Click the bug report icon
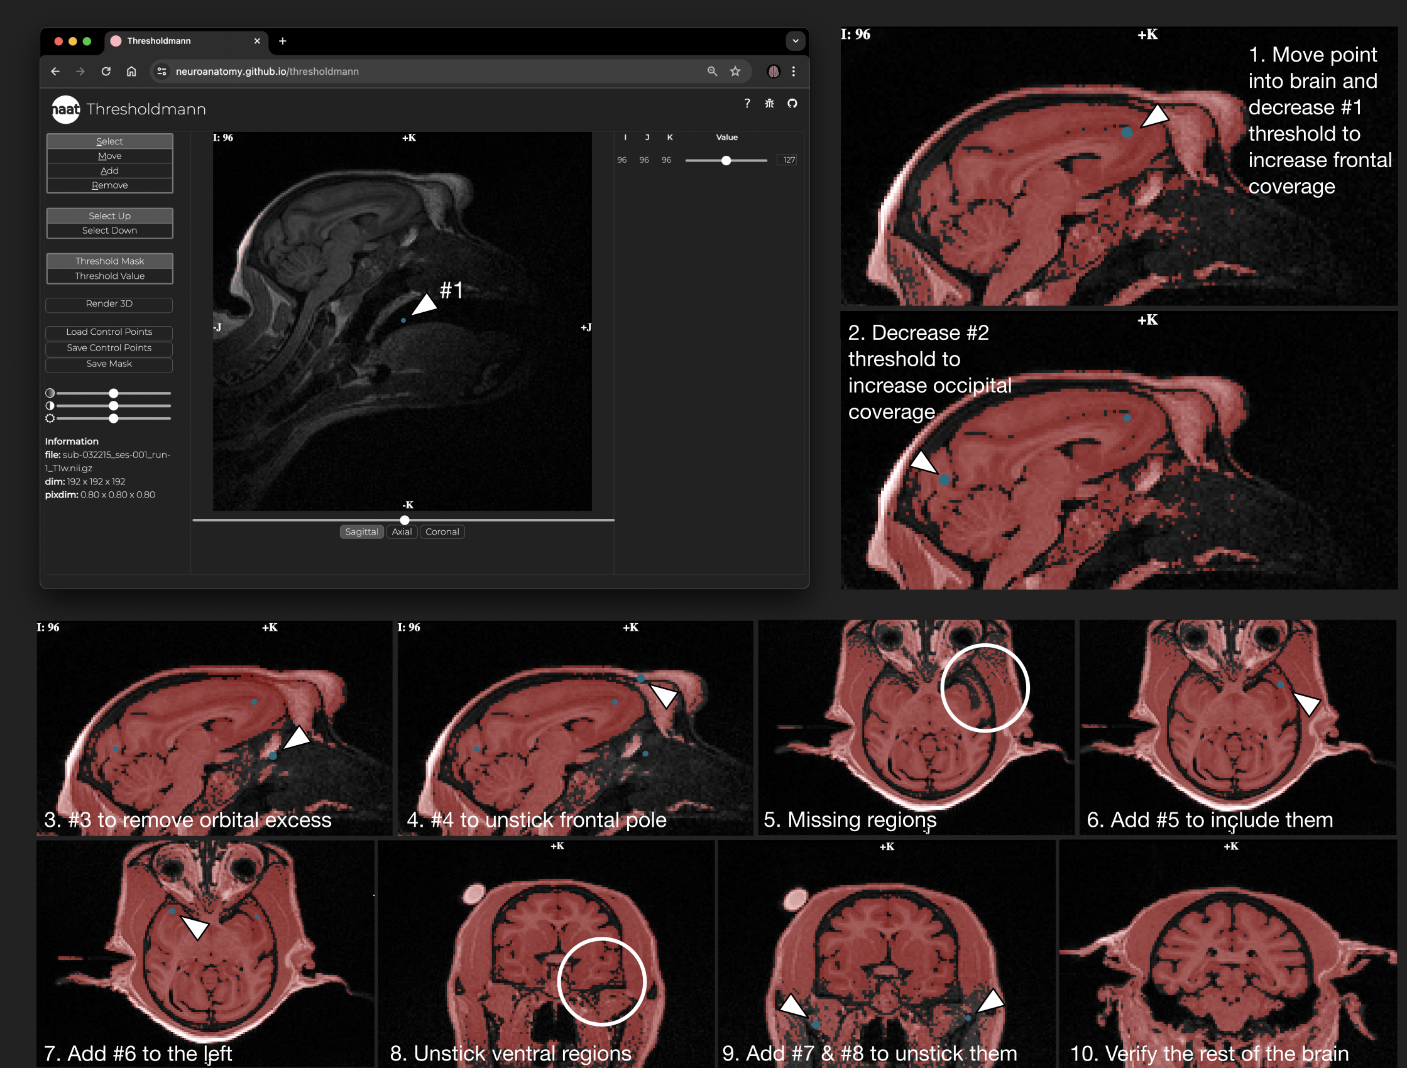1407x1068 pixels. click(x=769, y=103)
